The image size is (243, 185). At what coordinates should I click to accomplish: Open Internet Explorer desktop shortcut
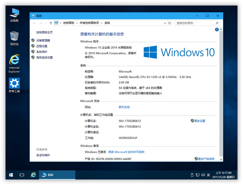(x=14, y=64)
